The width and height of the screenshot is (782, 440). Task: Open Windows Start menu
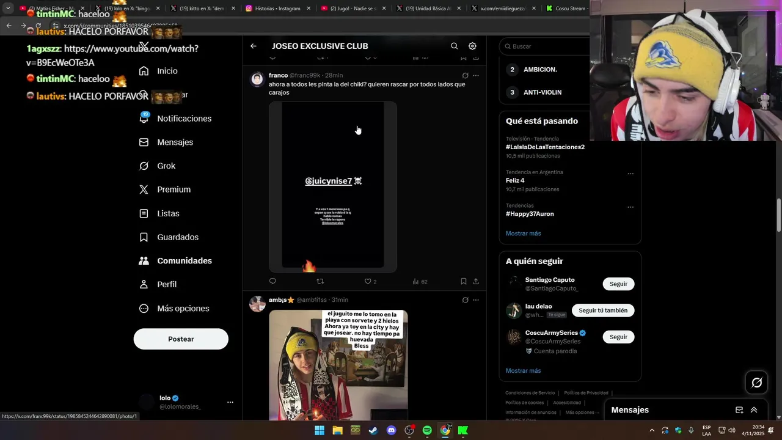point(320,430)
